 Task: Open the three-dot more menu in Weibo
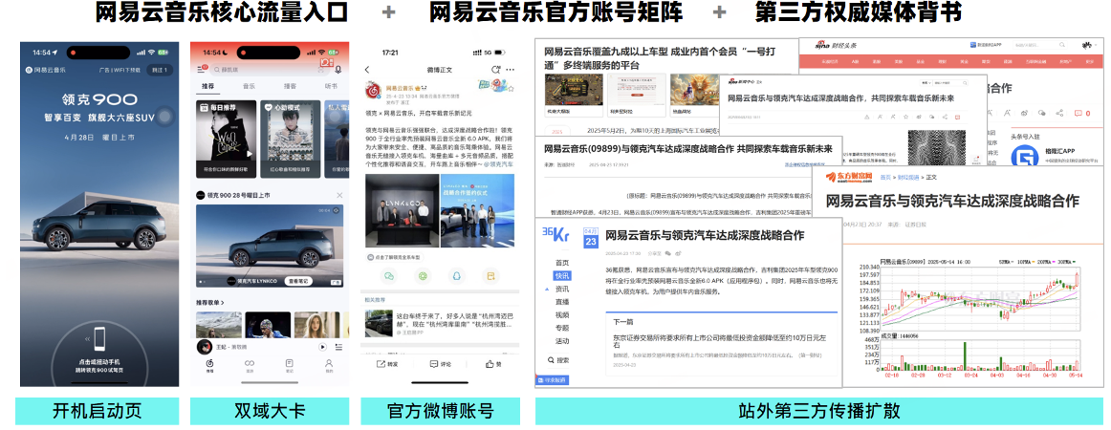[x=511, y=70]
